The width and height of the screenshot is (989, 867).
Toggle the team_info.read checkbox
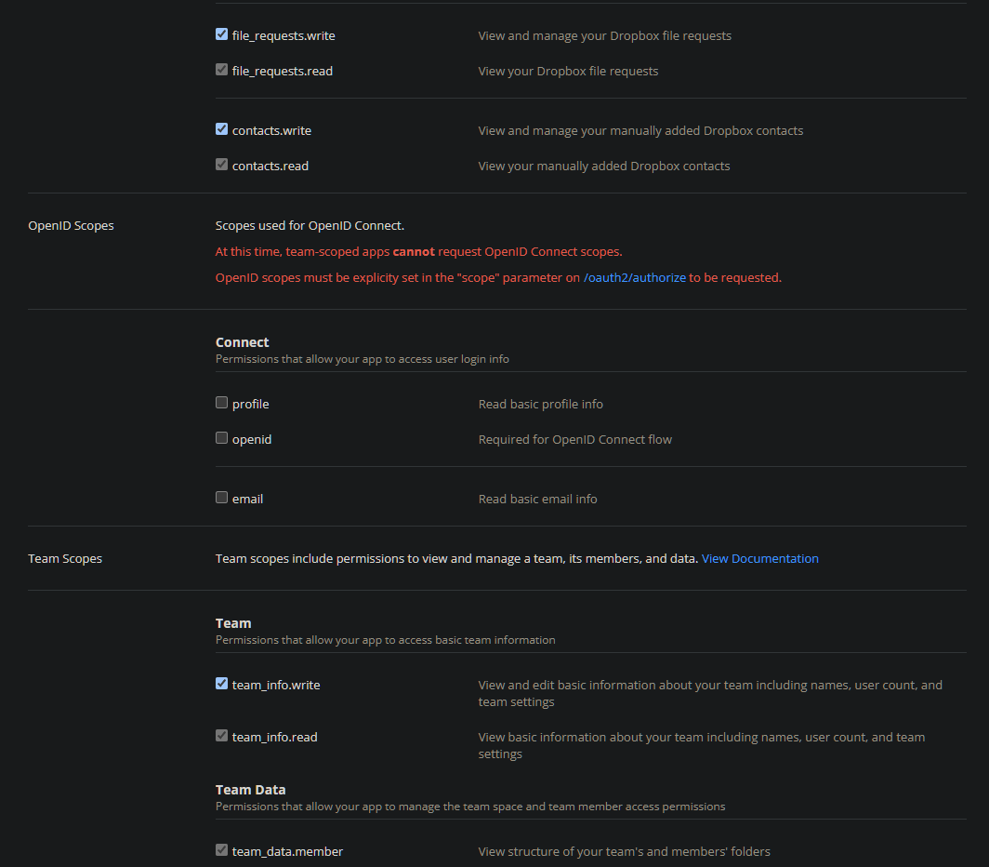[x=221, y=736]
